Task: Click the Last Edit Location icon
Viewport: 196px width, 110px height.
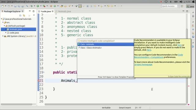Action: tap(108, 6)
